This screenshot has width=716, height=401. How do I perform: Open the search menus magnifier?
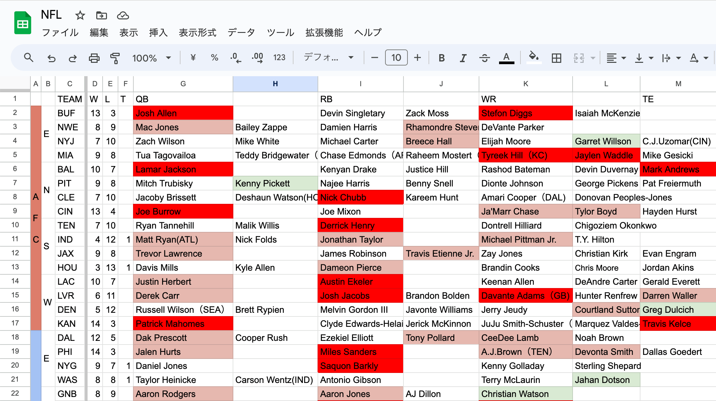coord(29,58)
